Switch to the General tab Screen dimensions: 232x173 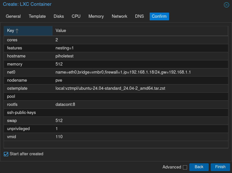tap(13, 16)
